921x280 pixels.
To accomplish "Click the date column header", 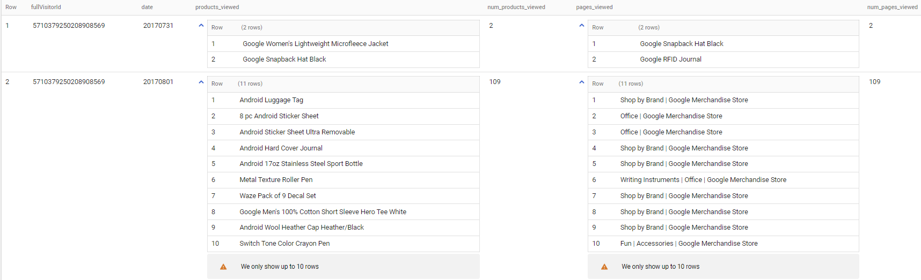I will click(147, 7).
